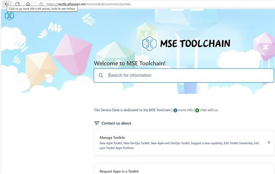Open the Request Apps in a Toolkit card
Image resolution: width=275 pixels, height=174 pixels.
(184, 169)
